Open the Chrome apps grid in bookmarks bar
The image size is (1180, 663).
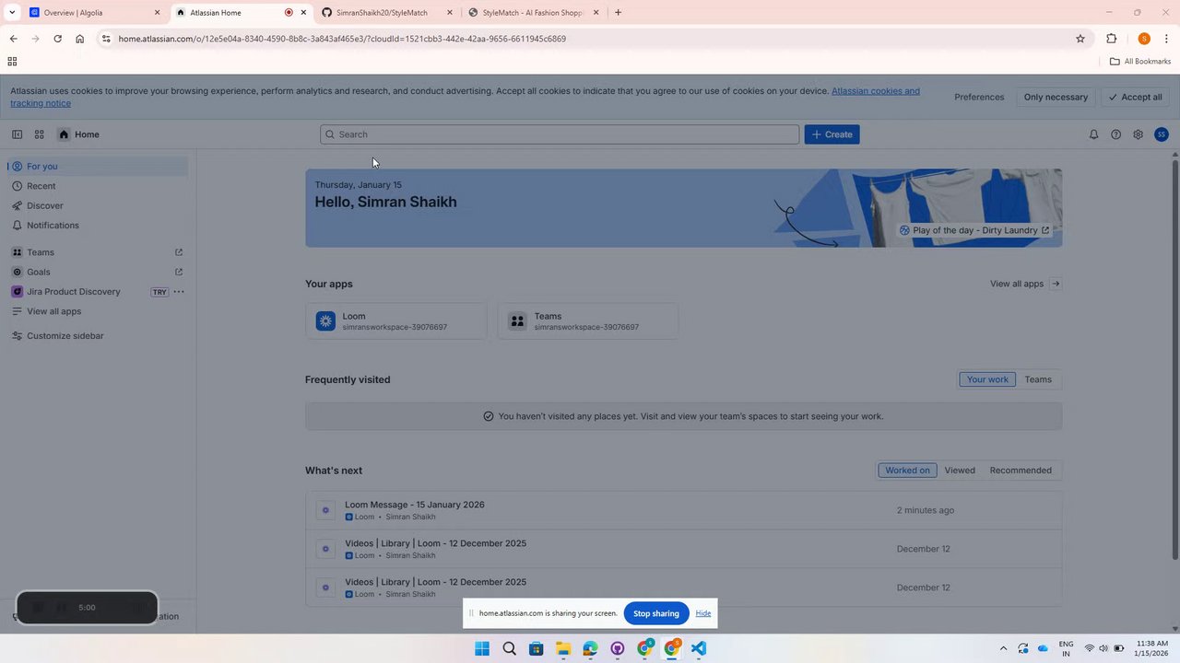pyautogui.click(x=12, y=62)
